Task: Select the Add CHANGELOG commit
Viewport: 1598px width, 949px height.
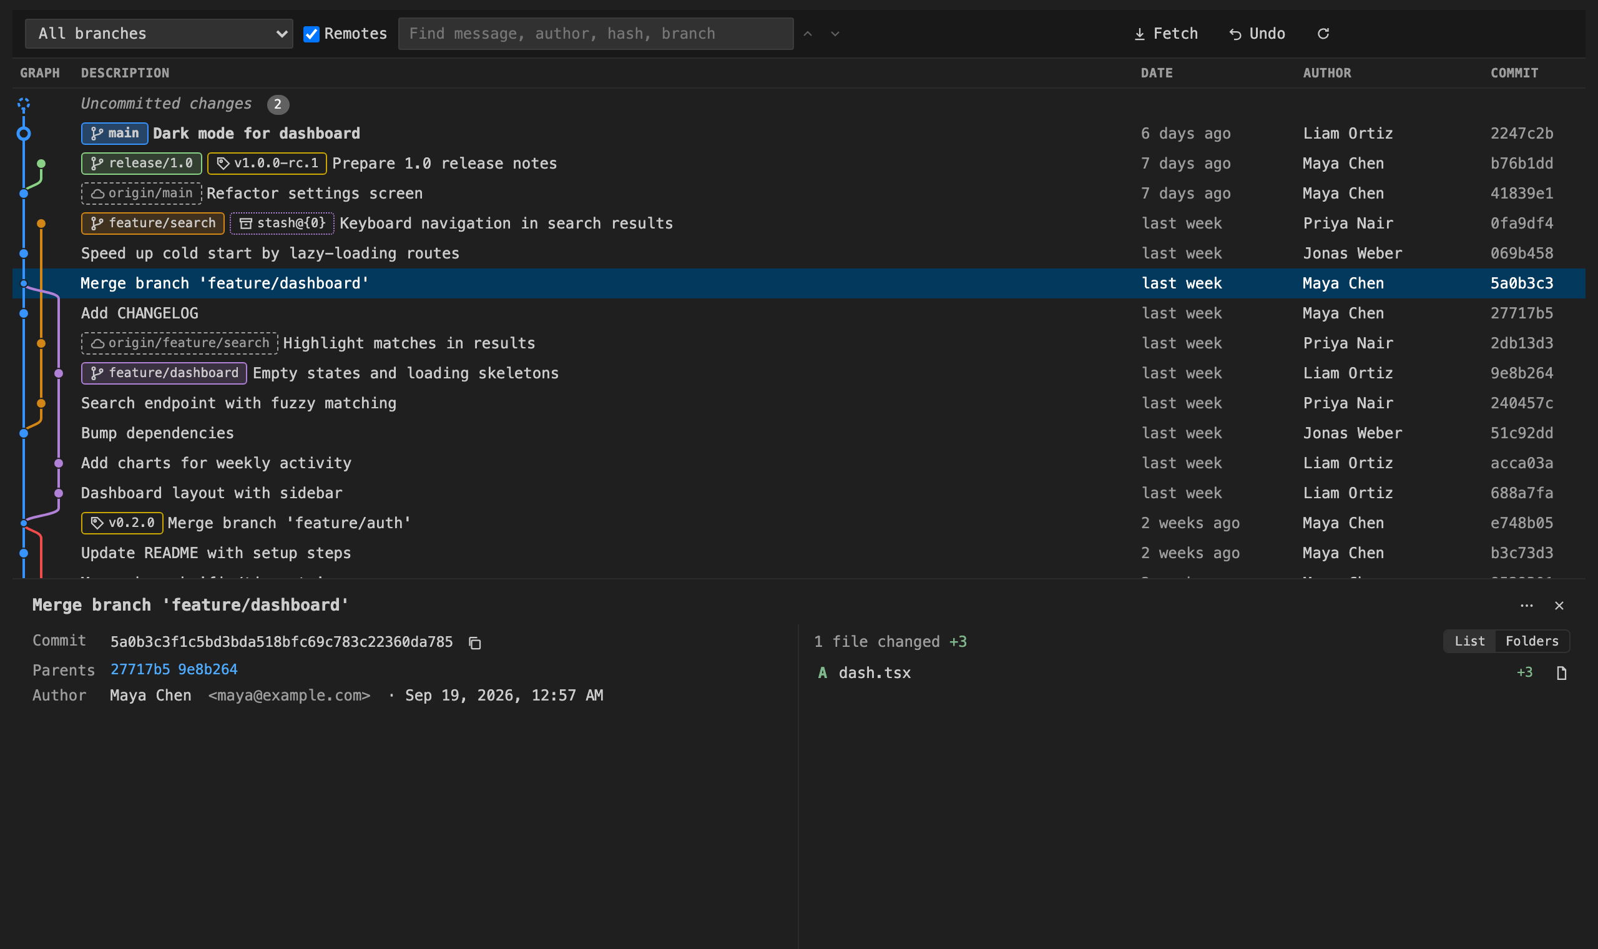Action: 799,313
